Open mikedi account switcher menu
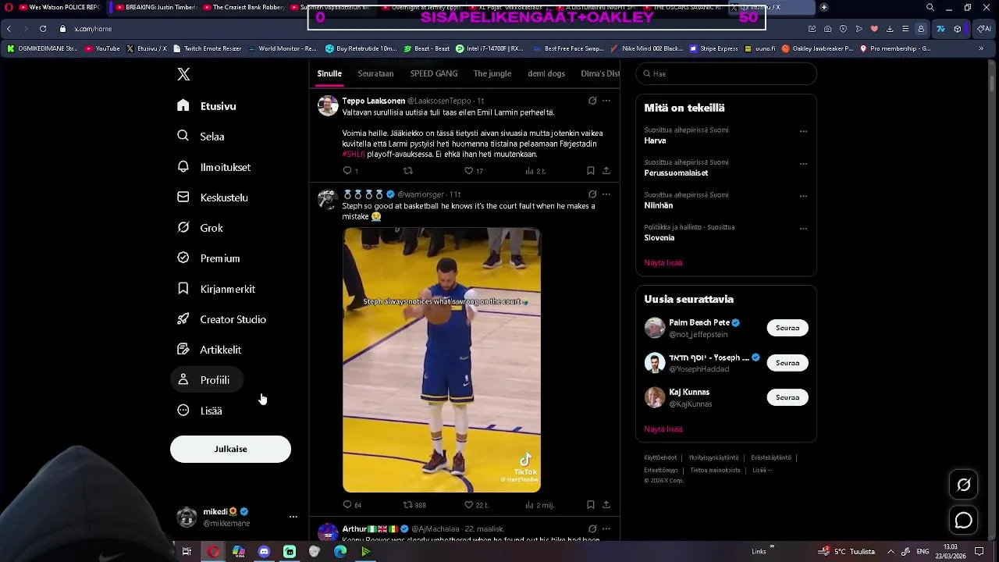 pyautogui.click(x=236, y=517)
